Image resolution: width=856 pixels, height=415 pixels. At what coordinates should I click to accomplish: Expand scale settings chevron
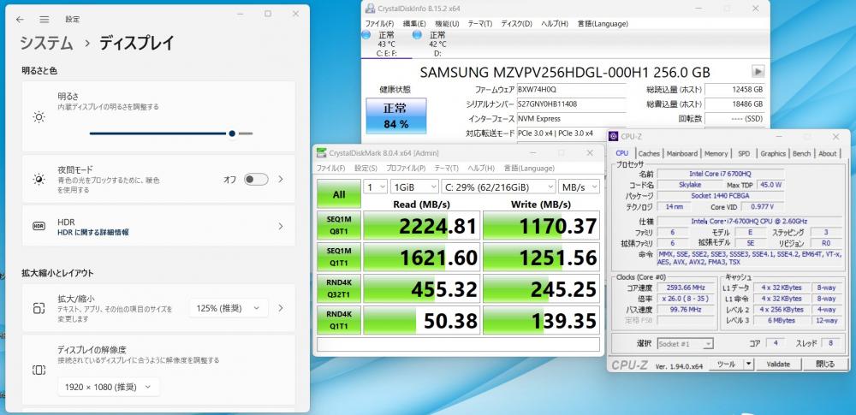coord(281,308)
